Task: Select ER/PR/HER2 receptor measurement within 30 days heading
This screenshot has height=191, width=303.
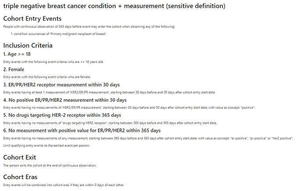Action: click(61, 85)
